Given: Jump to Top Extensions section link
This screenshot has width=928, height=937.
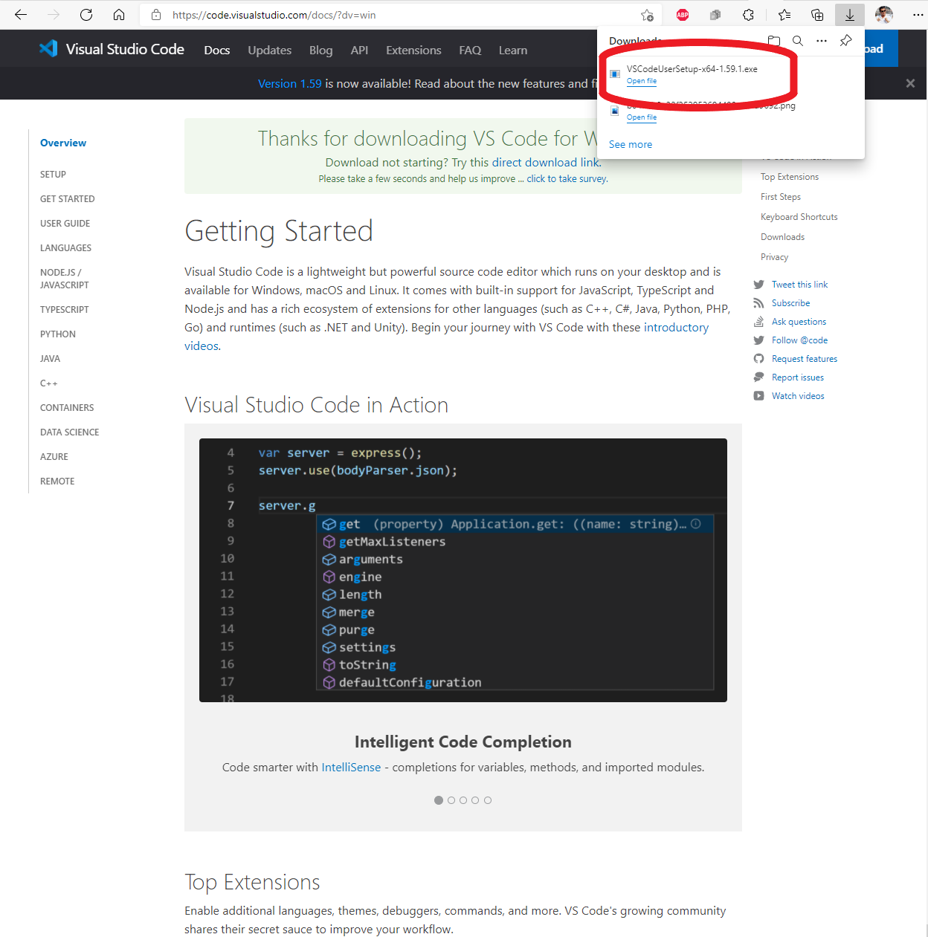Looking at the screenshot, I should 789,177.
